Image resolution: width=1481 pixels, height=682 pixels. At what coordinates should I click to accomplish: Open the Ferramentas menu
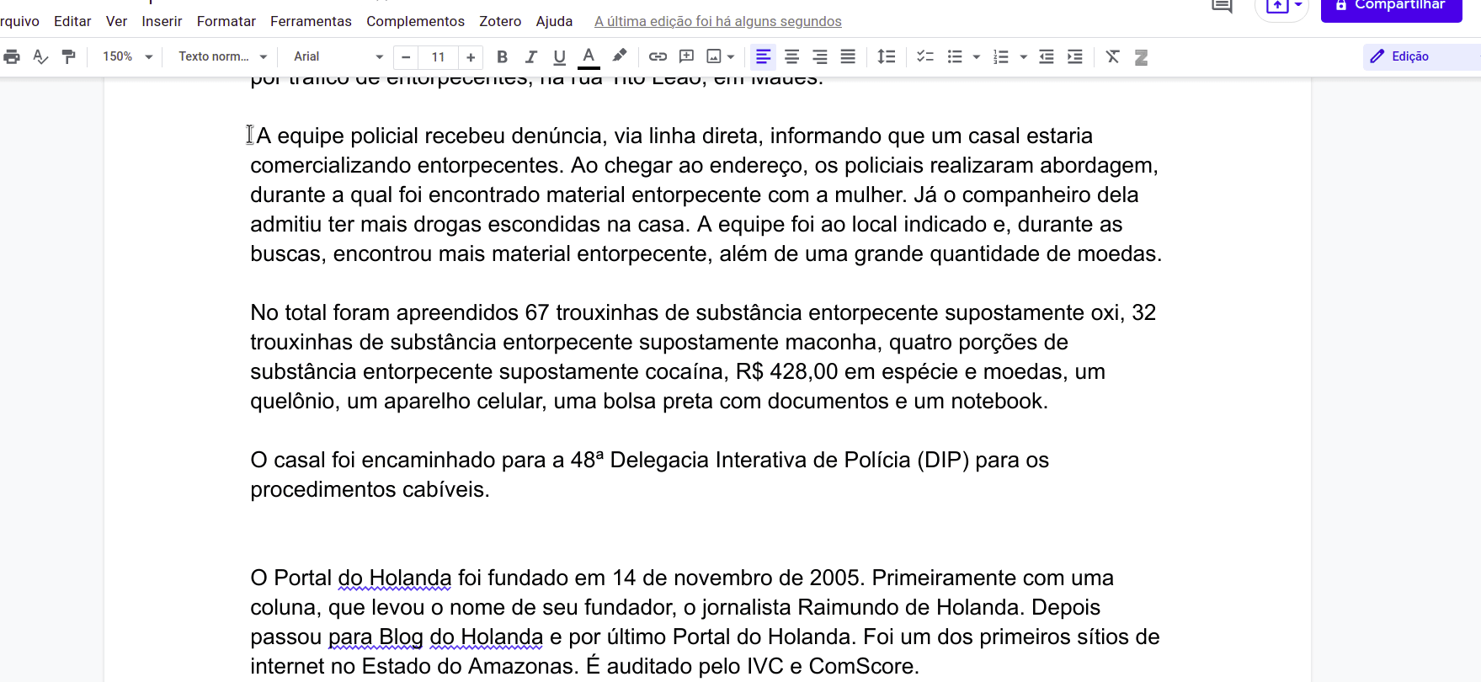(311, 21)
